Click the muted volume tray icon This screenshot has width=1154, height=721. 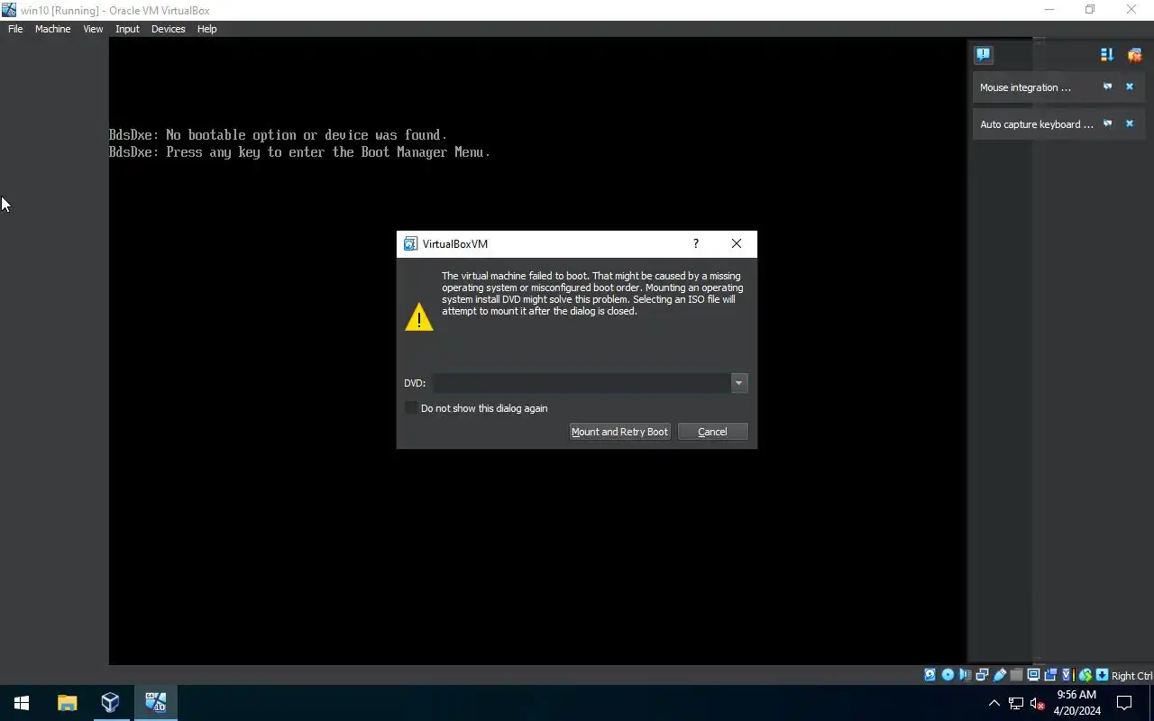1037,703
